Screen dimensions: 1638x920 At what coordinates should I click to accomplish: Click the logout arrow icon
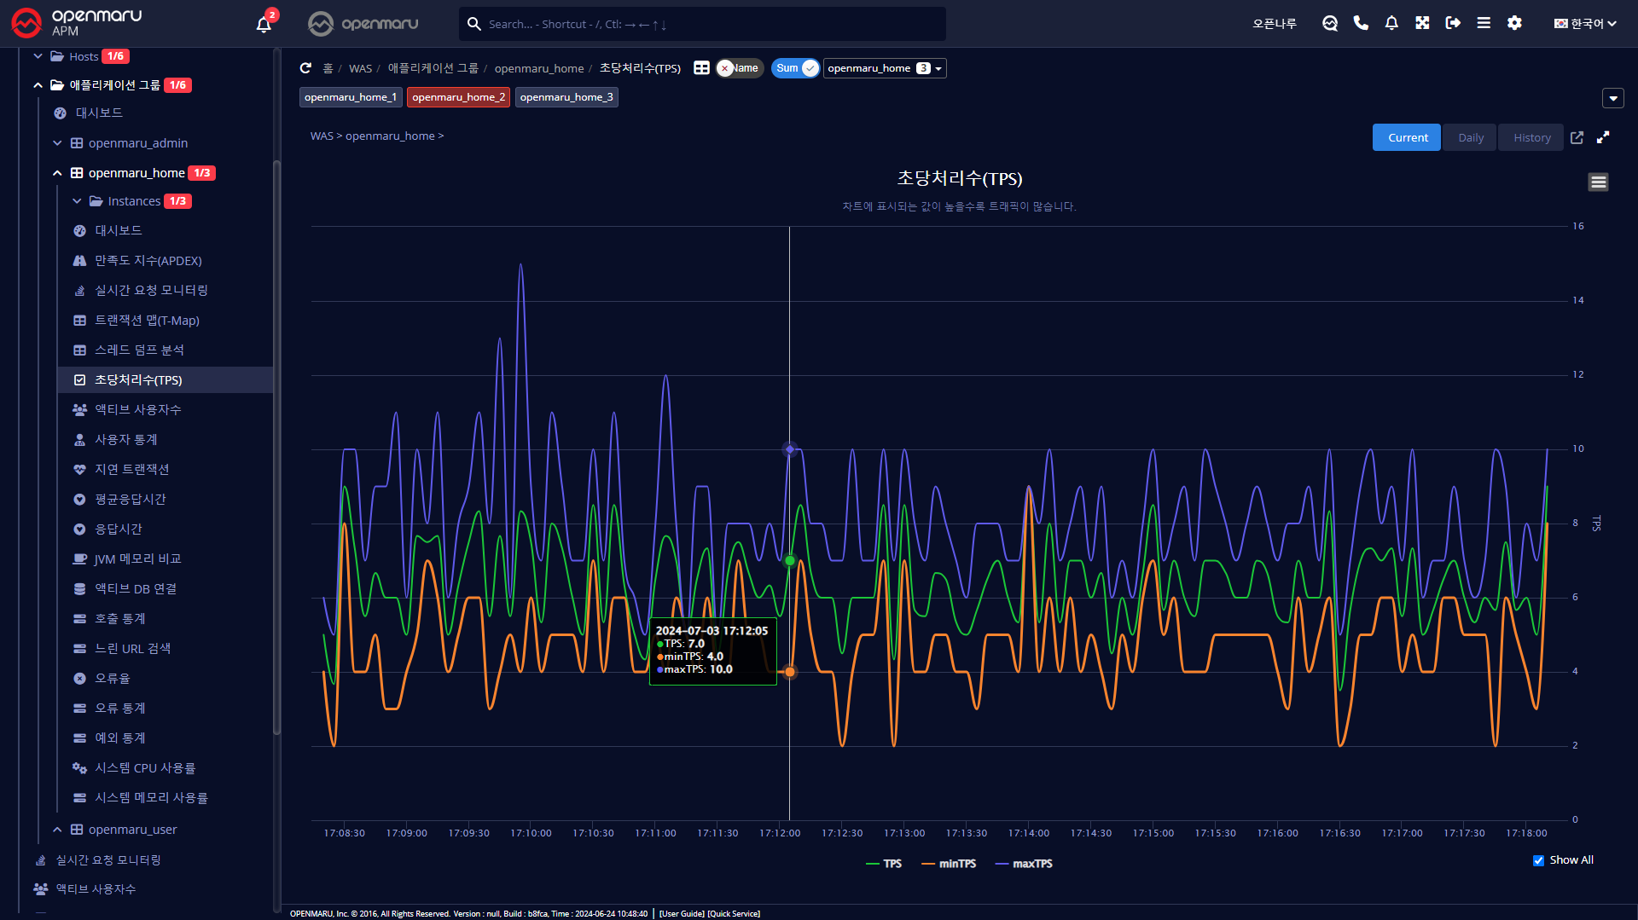pyautogui.click(x=1453, y=23)
